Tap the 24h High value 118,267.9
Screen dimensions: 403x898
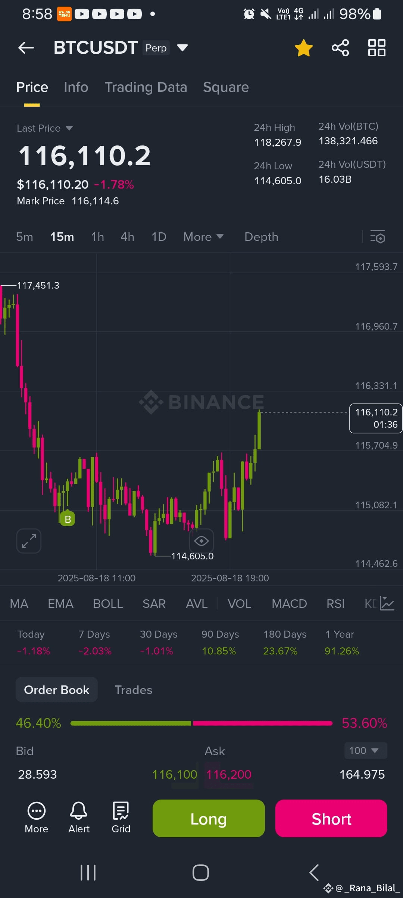coord(278,142)
